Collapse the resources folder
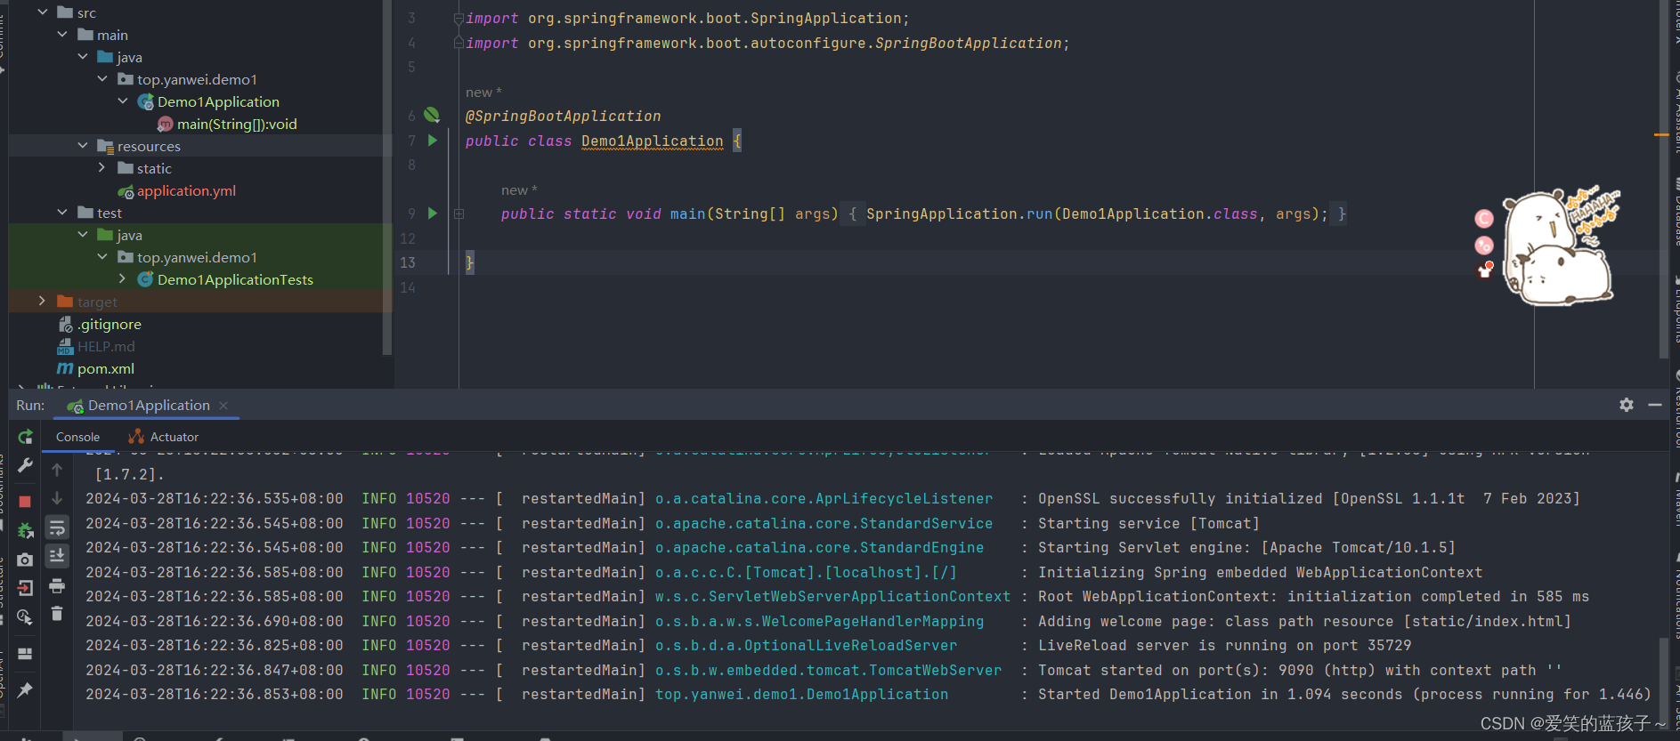This screenshot has height=741, width=1680. pos(83,145)
